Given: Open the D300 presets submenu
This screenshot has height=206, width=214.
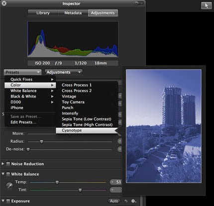Looking at the screenshot, I should click(30, 102).
